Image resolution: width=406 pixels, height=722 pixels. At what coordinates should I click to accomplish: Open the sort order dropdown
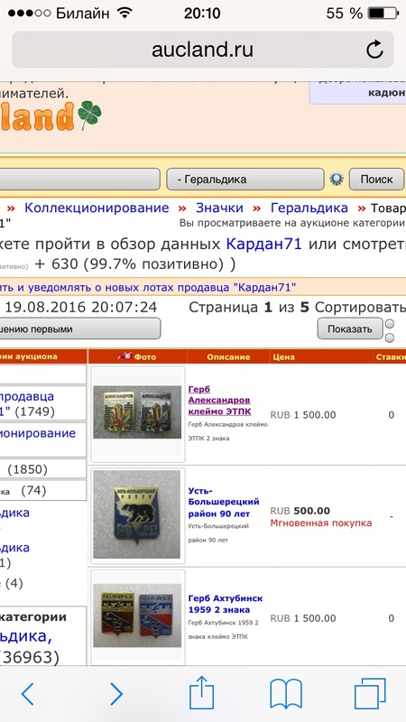80,329
